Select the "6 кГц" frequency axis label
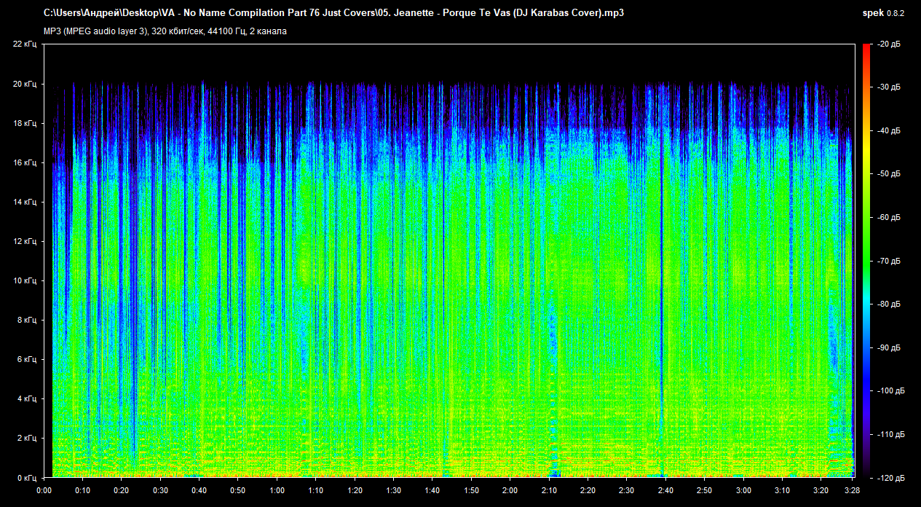921x507 pixels. coord(28,359)
